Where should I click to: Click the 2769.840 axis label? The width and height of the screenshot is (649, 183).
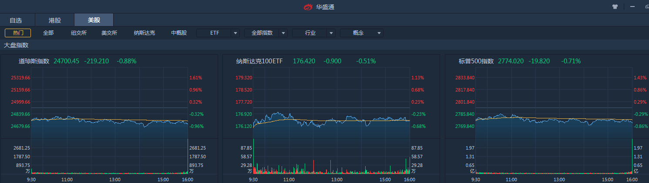pos(464,127)
